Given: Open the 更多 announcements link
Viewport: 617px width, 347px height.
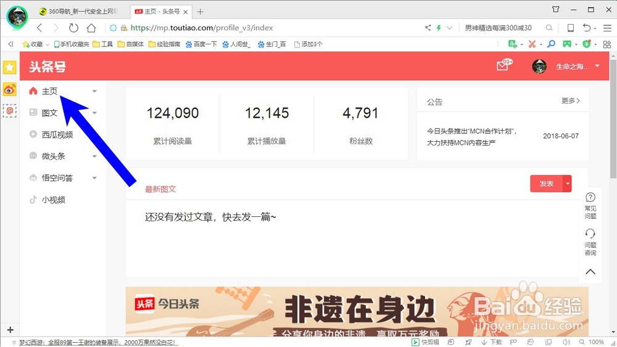Looking at the screenshot, I should (570, 100).
